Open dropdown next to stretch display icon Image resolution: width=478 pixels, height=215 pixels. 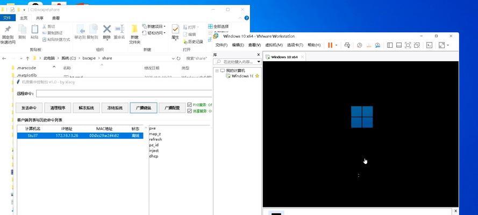click(448, 45)
